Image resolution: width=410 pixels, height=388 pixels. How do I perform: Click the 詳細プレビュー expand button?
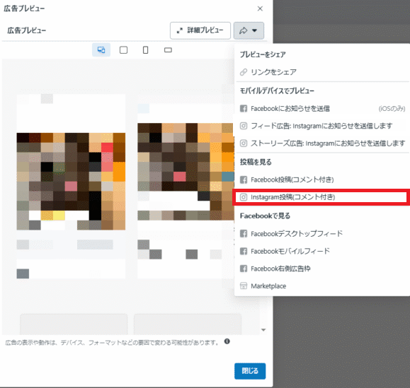tap(200, 30)
